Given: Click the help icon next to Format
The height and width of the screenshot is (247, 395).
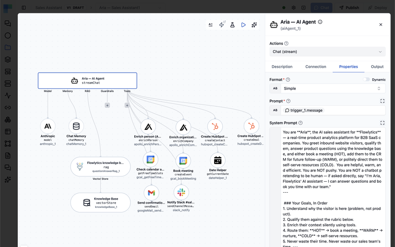Looking at the screenshot, I should pos(288,80).
